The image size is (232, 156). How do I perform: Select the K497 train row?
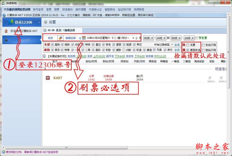[135, 78]
